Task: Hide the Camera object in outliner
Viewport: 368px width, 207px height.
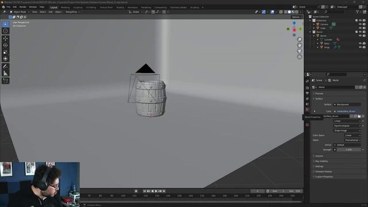Action: pos(361,24)
